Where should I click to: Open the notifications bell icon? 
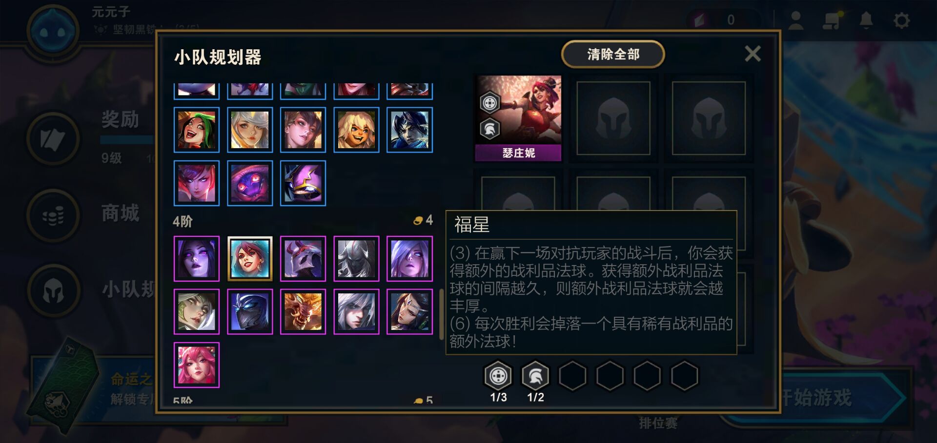(x=866, y=20)
